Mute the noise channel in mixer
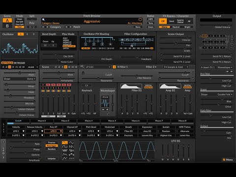 [x=69, y=85]
